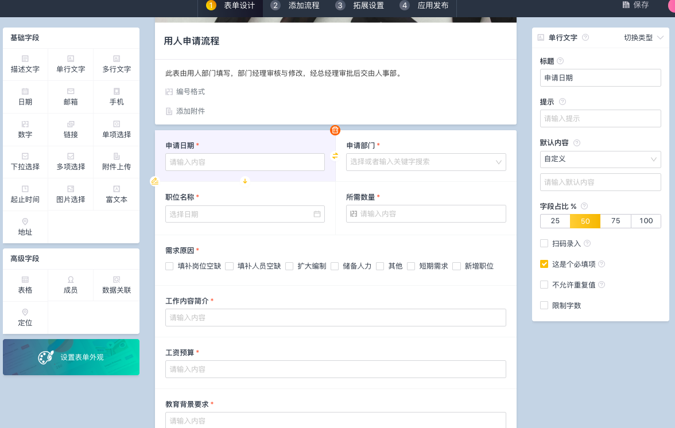The width and height of the screenshot is (675, 428).
Task: Add the 定位 location field
Action: (25, 317)
